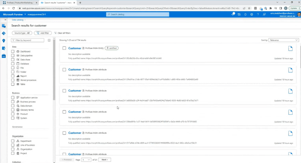Open the Source type: All filter pill
Screen dimensions: 301x163
point(22,33)
